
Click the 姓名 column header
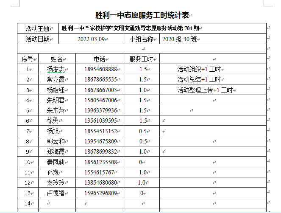coord(57,59)
